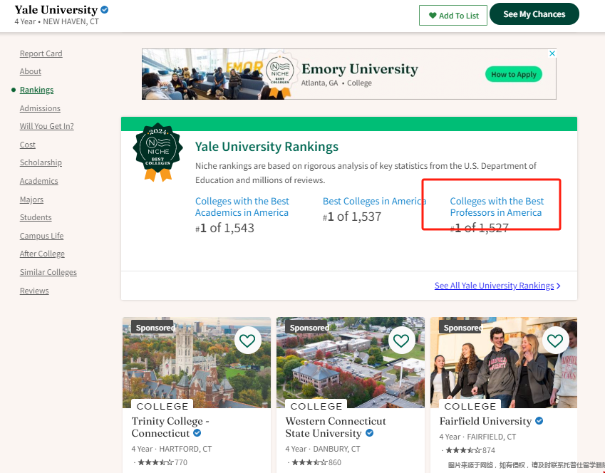The width and height of the screenshot is (605, 473).
Task: Click Yale University Rankings heading
Action: pyautogui.click(x=267, y=147)
